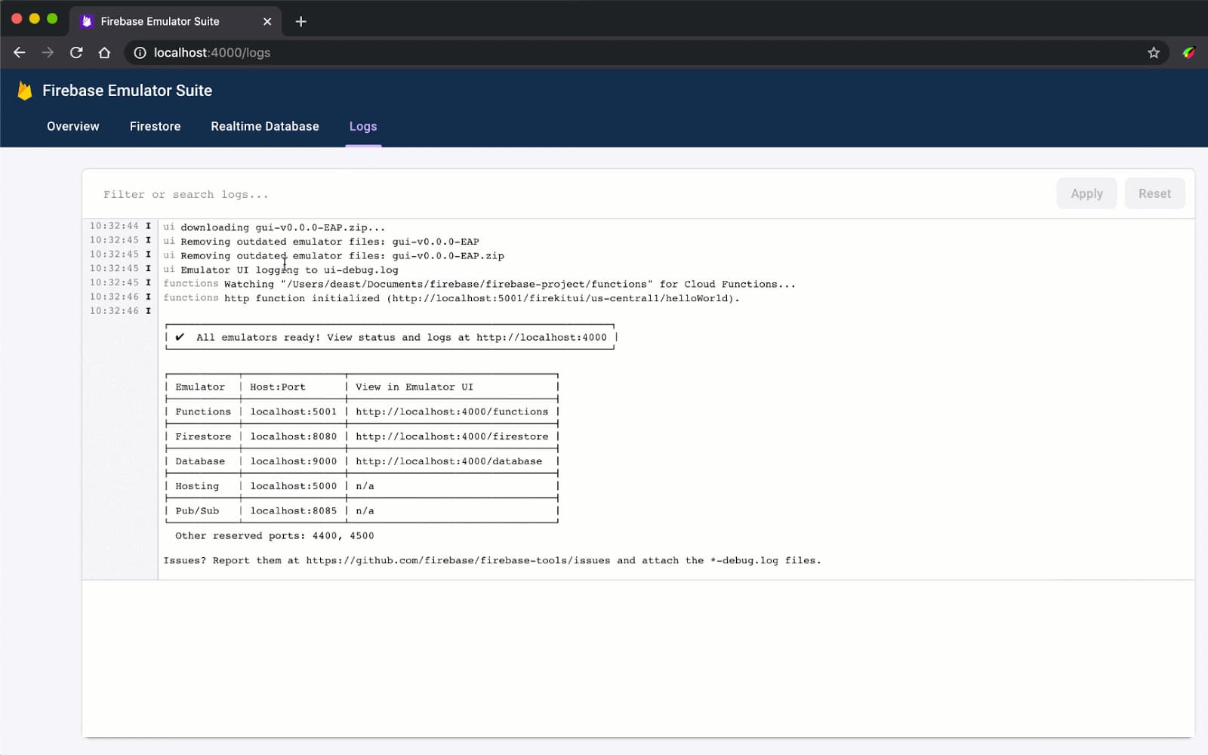Click the Pub/Sub emulator name cell
The image size is (1208, 755).
click(x=197, y=511)
